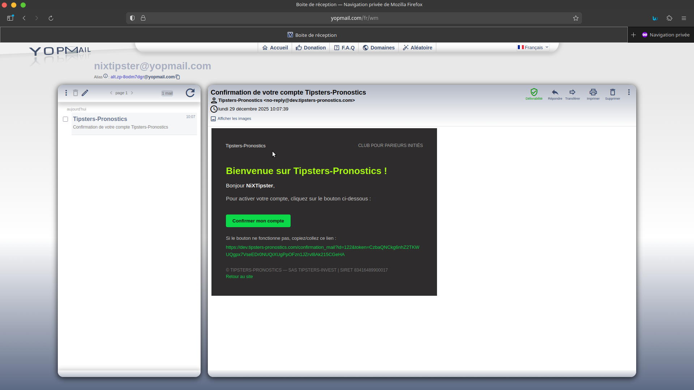Open the compose pencil icon above the inbox
694x390 pixels.
(85, 93)
